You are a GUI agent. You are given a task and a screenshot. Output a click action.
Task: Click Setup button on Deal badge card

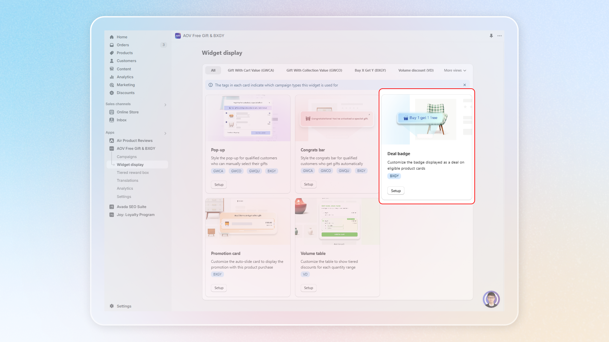(396, 191)
